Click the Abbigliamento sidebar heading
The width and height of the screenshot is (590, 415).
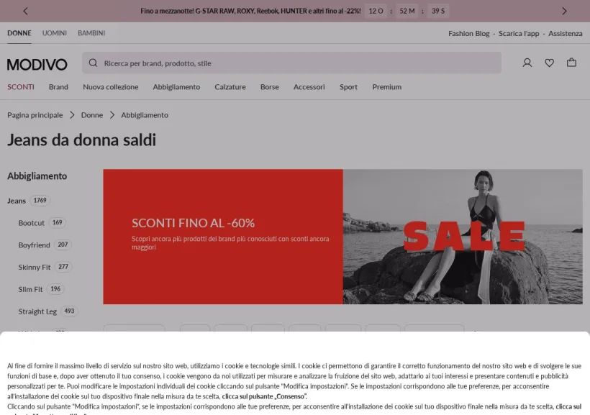(37, 176)
